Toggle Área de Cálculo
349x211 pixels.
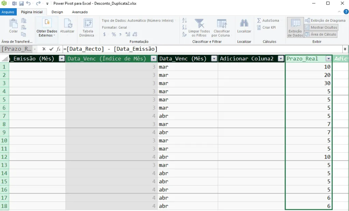(x=321, y=34)
